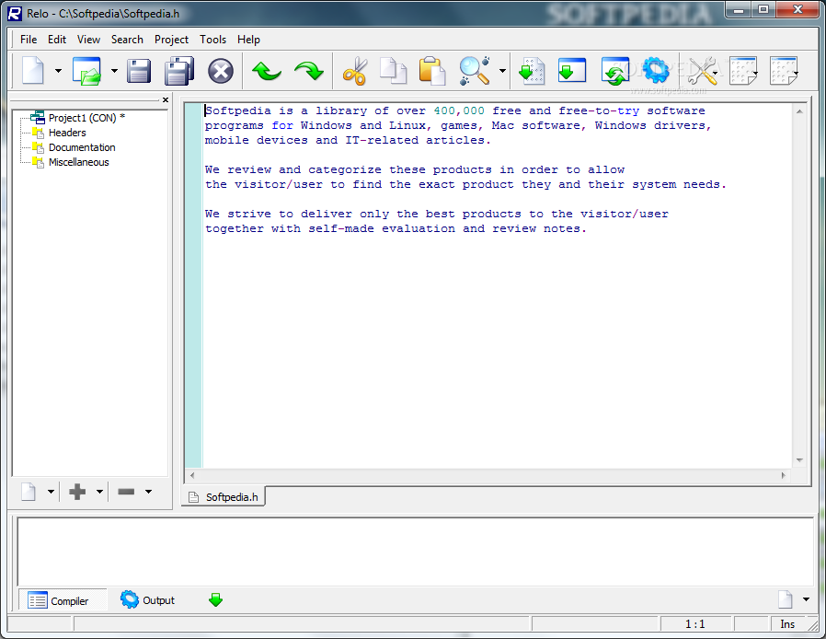The height and width of the screenshot is (639, 826).
Task: Click the compiler output text area
Action: (416, 552)
